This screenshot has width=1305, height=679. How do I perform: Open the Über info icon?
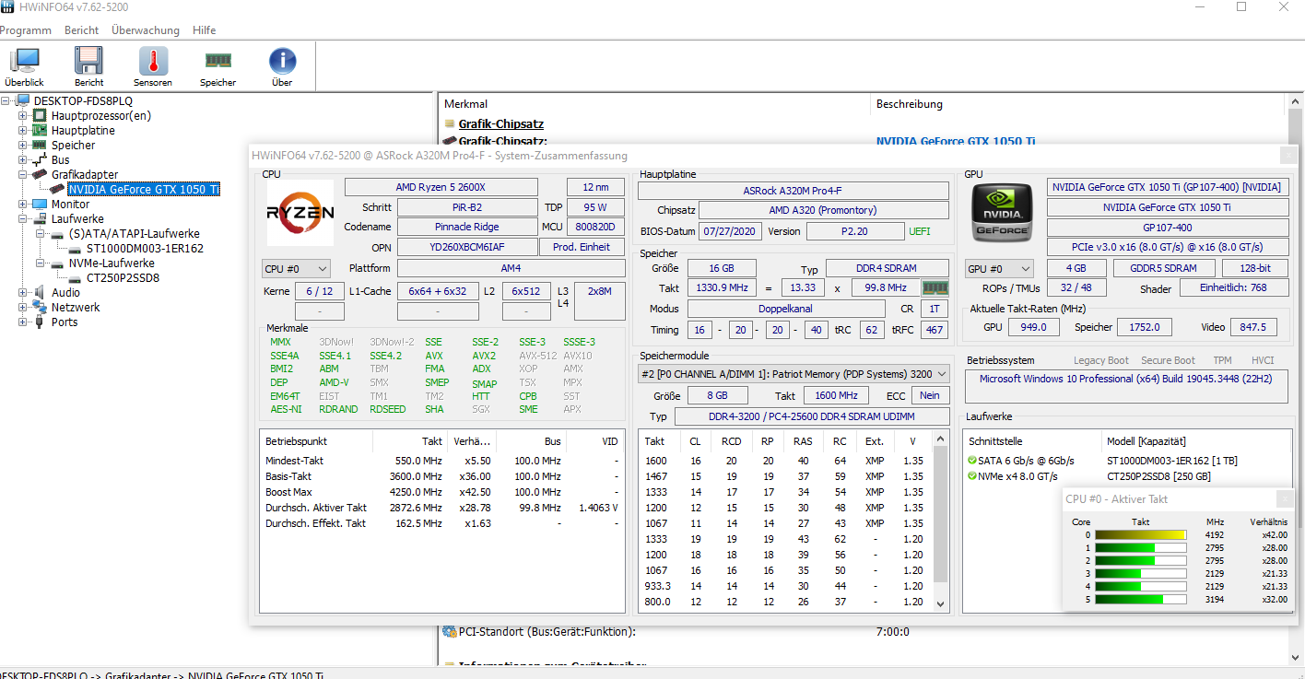tap(282, 62)
